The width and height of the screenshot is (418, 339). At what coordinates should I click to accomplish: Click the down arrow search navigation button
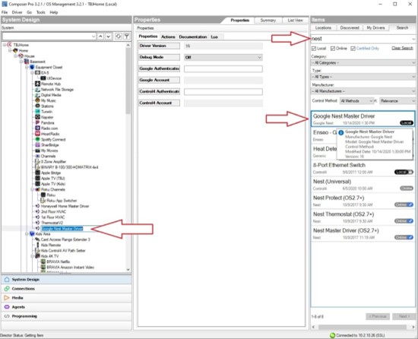click(x=108, y=36)
